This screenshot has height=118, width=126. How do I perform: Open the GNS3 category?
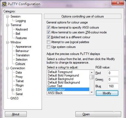pyautogui.click(x=14, y=98)
